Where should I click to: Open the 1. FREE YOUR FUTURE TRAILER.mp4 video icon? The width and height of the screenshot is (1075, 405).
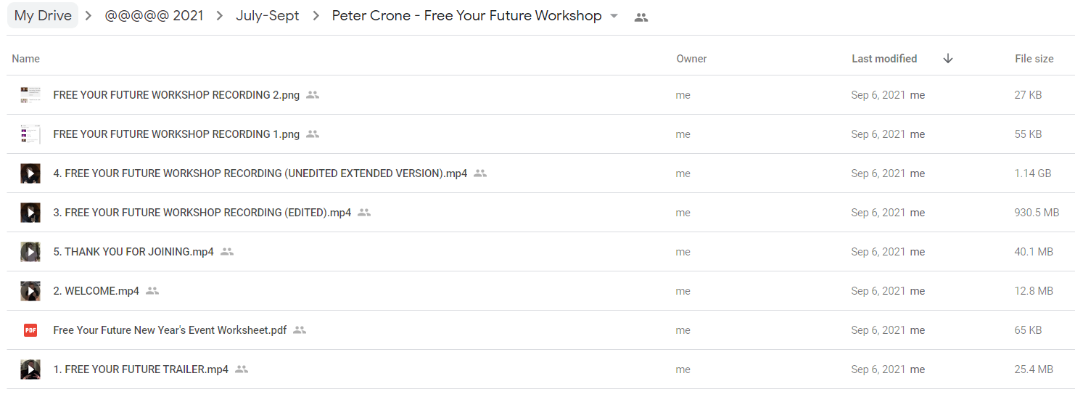click(x=30, y=369)
